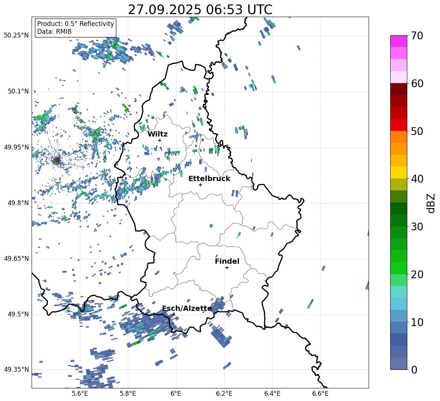
Task: Click the timestamp title 27.09.2025 06:53 UTC
Action: 200,10
